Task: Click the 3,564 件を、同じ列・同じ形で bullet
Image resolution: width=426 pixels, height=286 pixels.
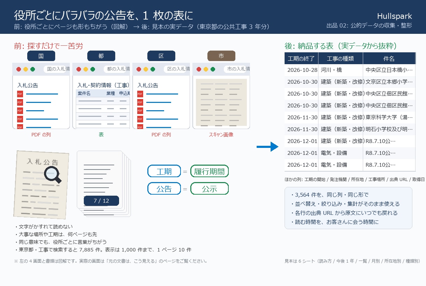Action: click(329, 195)
